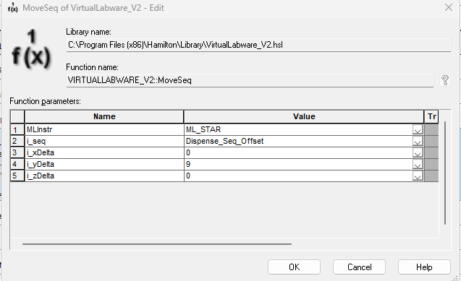Click the i_yDelta value 9 cell
Viewport: 461px width, 281px height.
point(298,165)
